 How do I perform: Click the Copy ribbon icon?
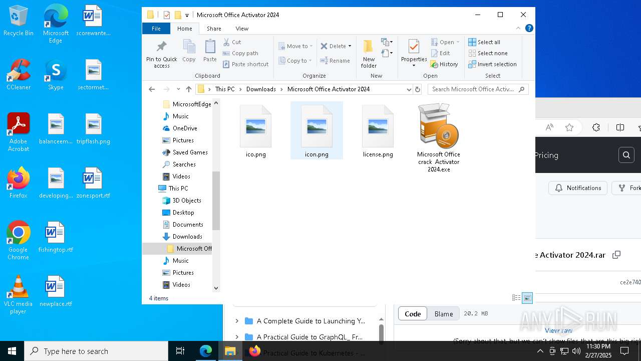[x=189, y=51]
